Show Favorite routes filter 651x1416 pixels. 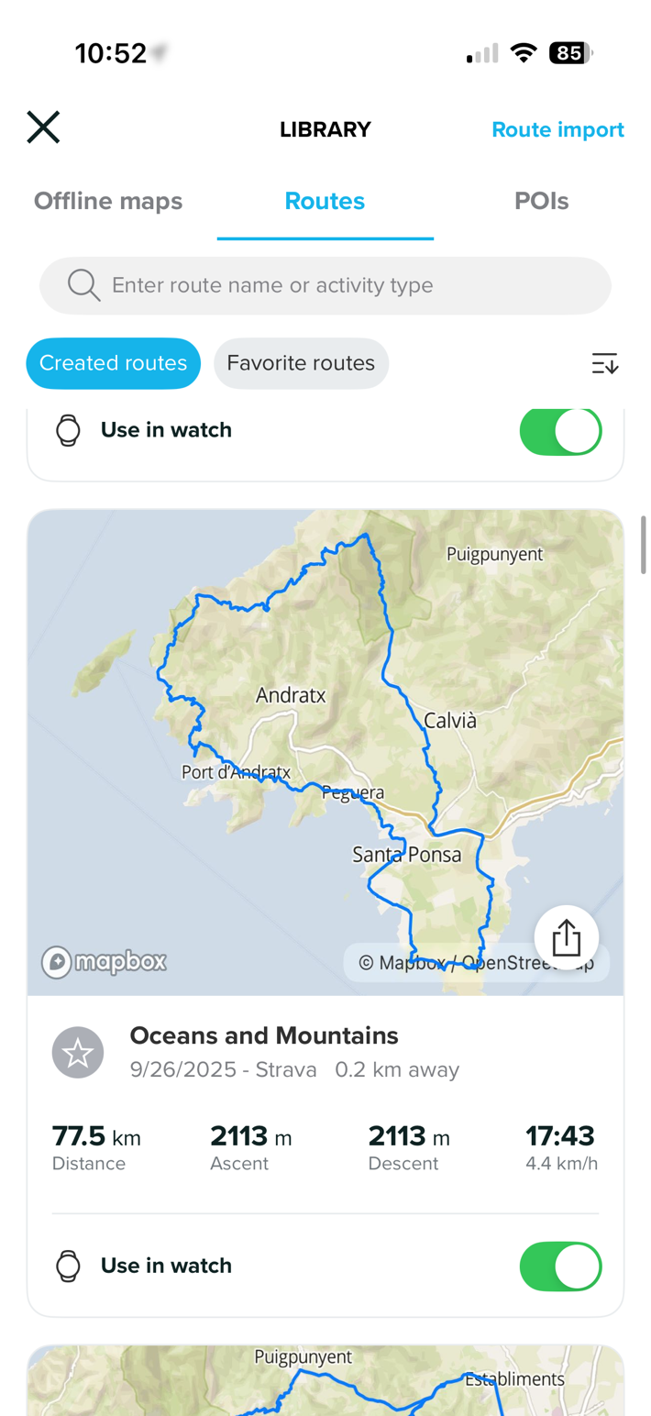tap(301, 363)
